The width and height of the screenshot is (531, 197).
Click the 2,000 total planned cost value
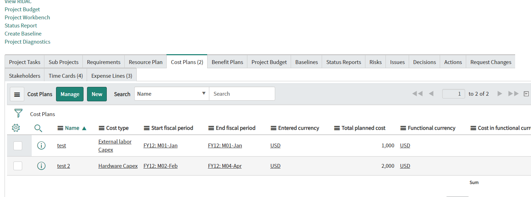pos(388,166)
